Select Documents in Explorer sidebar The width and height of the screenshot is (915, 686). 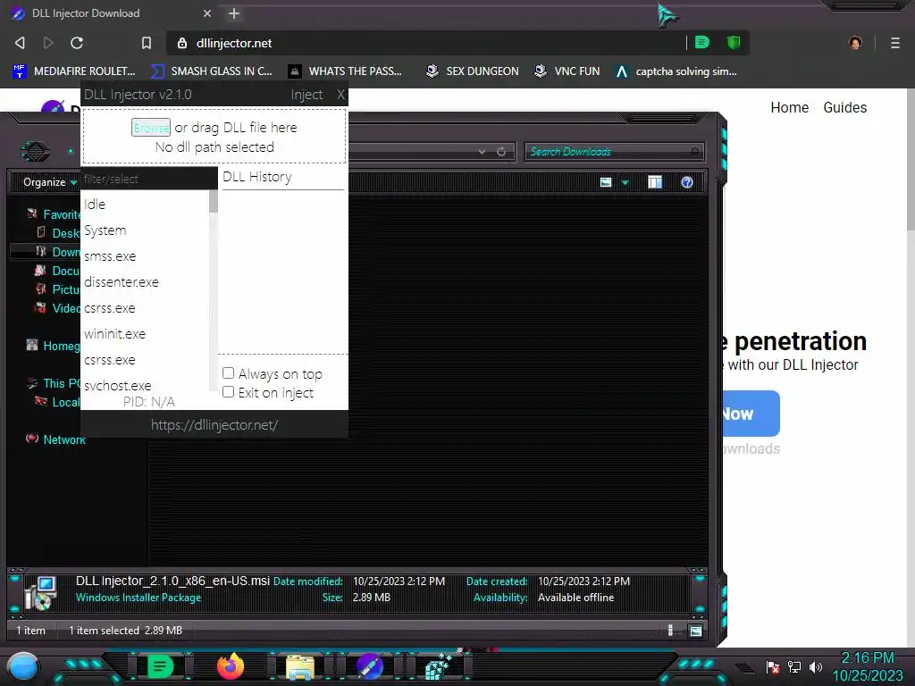point(57,271)
